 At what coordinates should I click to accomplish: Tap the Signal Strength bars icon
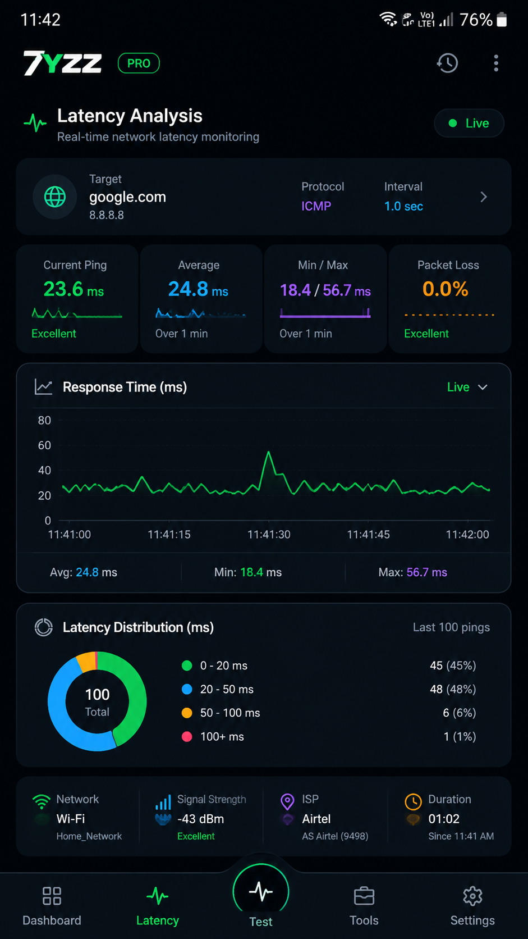pos(163,802)
